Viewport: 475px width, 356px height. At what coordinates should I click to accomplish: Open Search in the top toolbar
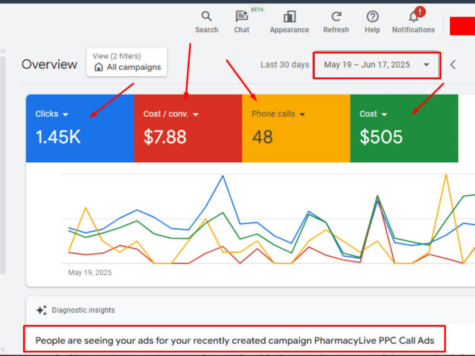(207, 22)
